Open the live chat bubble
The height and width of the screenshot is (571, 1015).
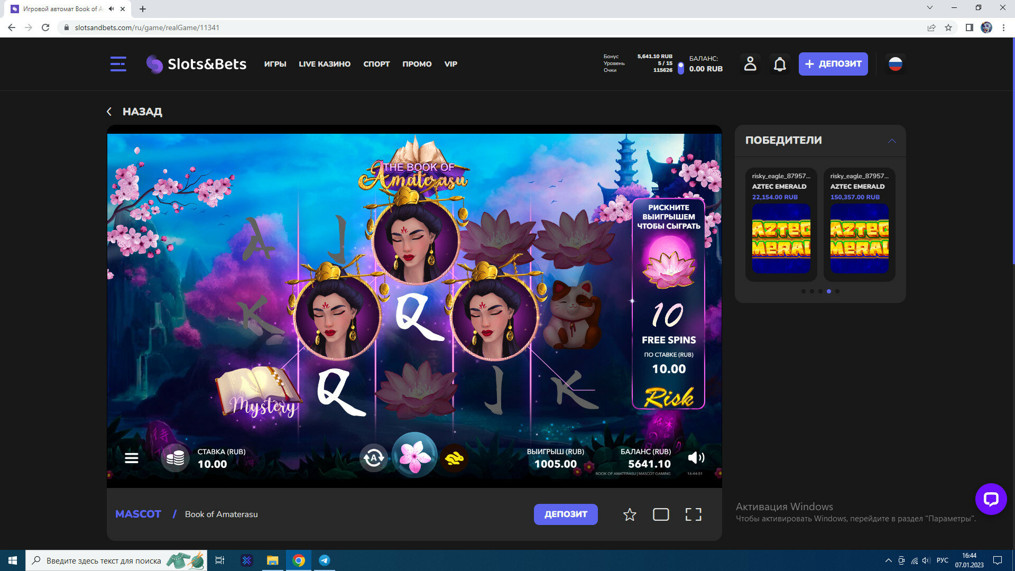pyautogui.click(x=991, y=499)
